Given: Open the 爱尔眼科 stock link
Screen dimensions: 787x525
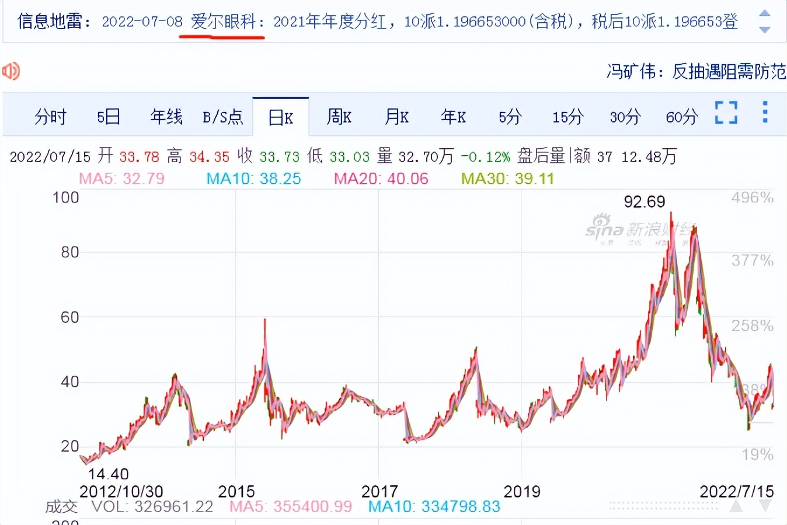Looking at the screenshot, I should click(x=221, y=22).
